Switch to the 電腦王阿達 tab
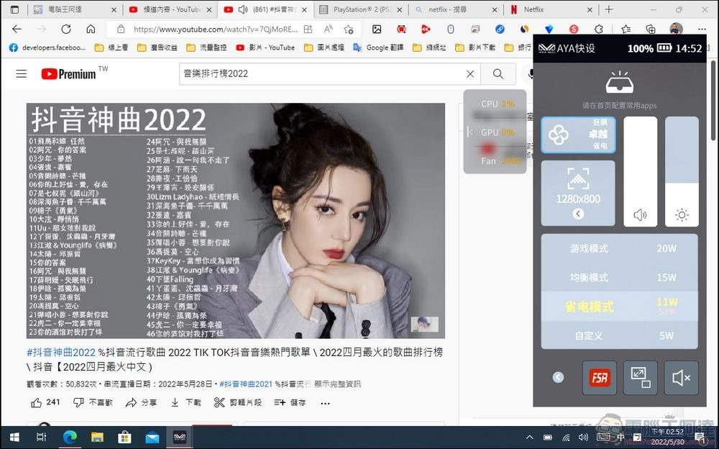The image size is (719, 449). 74,9
